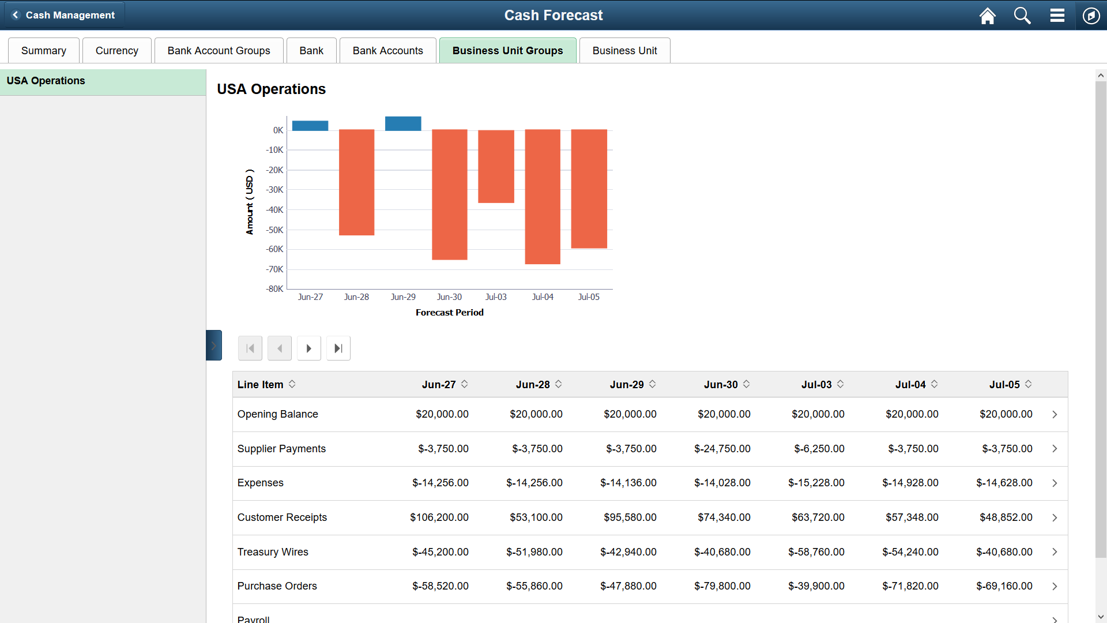Open the Home icon in header
This screenshot has height=623, width=1107.
pos(987,16)
